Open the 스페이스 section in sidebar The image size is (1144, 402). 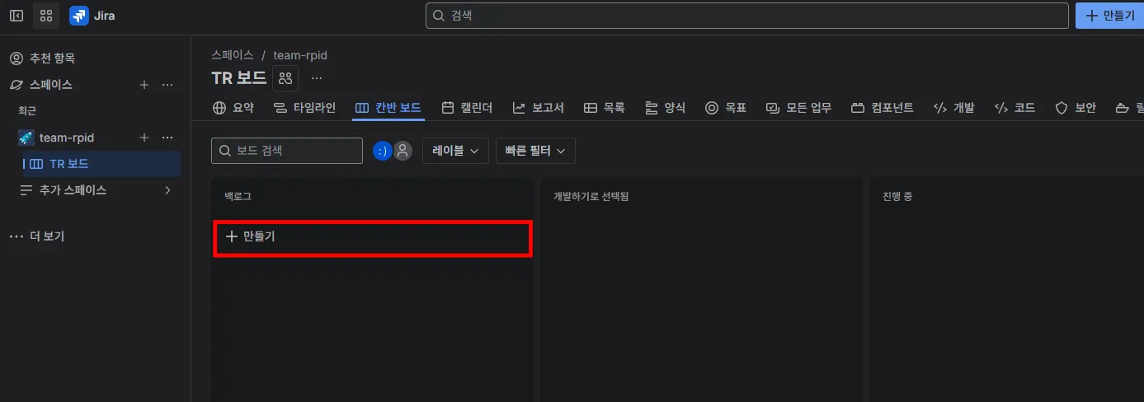pyautogui.click(x=51, y=84)
